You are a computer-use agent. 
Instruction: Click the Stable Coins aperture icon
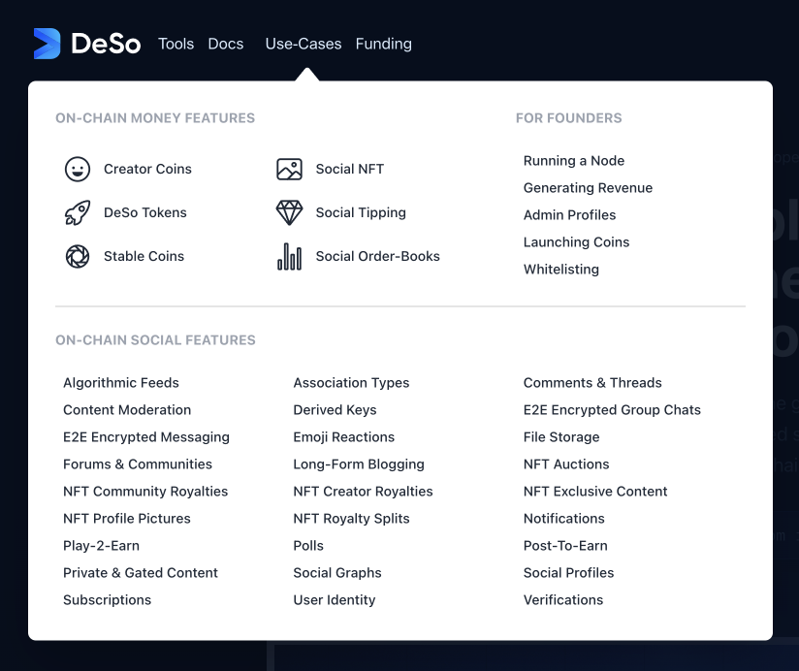point(78,256)
